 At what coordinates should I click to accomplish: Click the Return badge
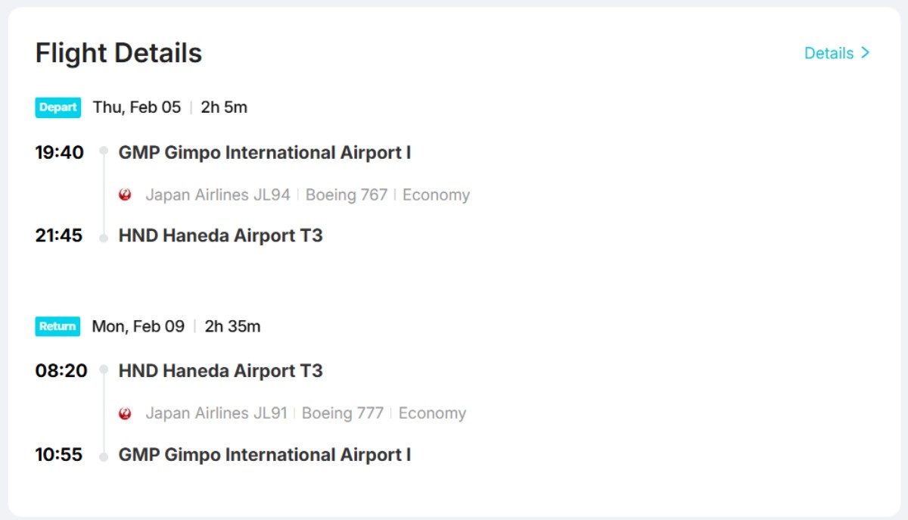[58, 326]
